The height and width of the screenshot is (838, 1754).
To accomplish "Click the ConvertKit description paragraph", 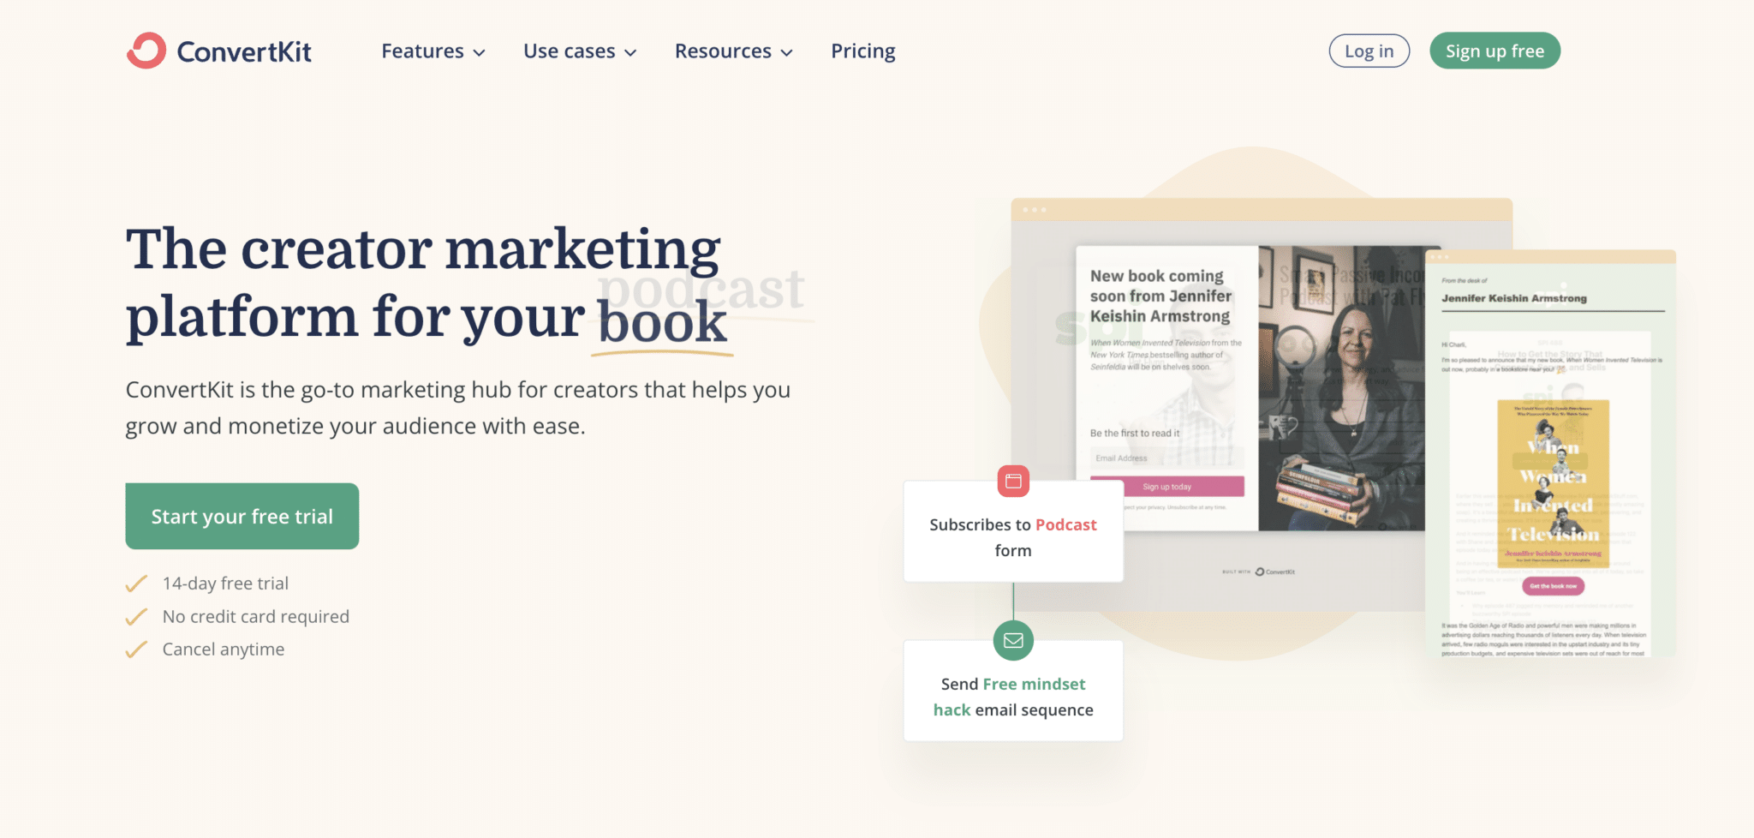I will (x=458, y=408).
